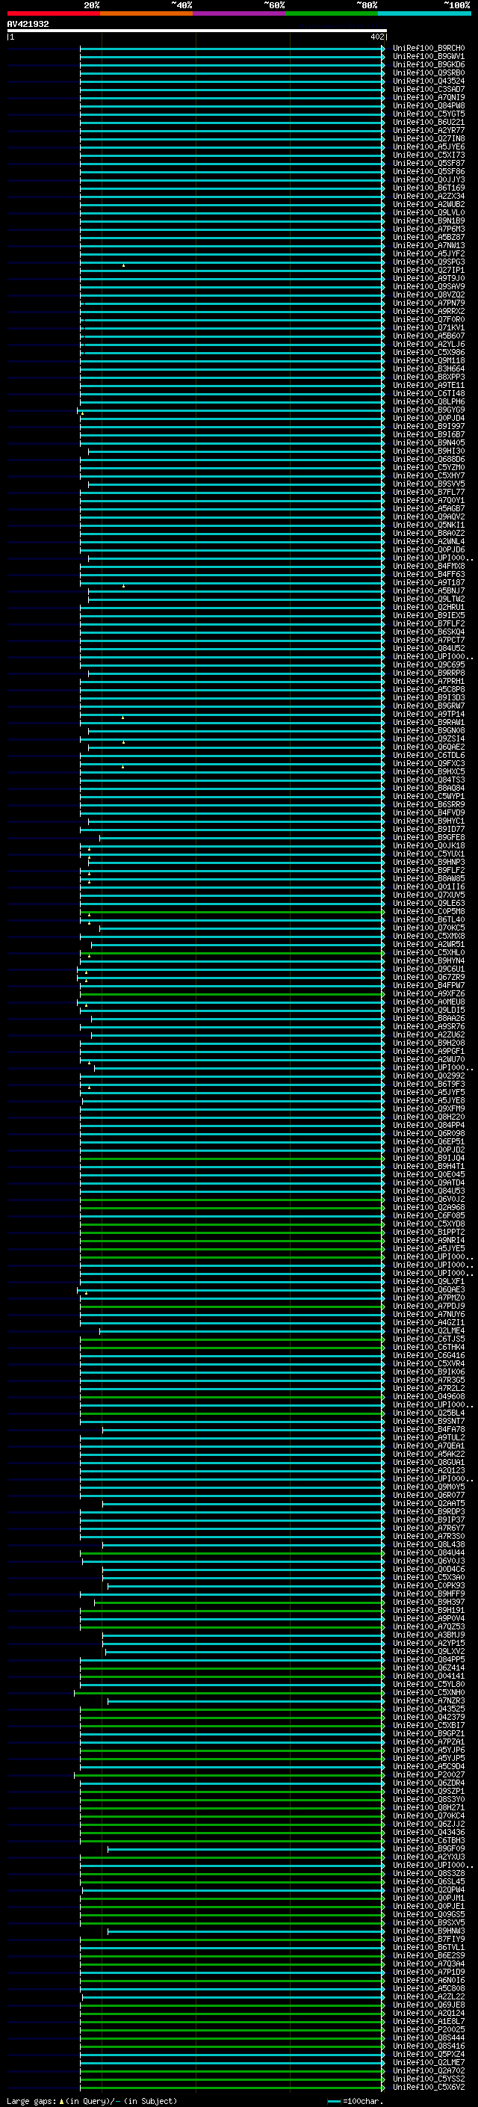Open the UniRef100_Q8H220 subject
The image size is (478, 2107).
coord(428,1117)
